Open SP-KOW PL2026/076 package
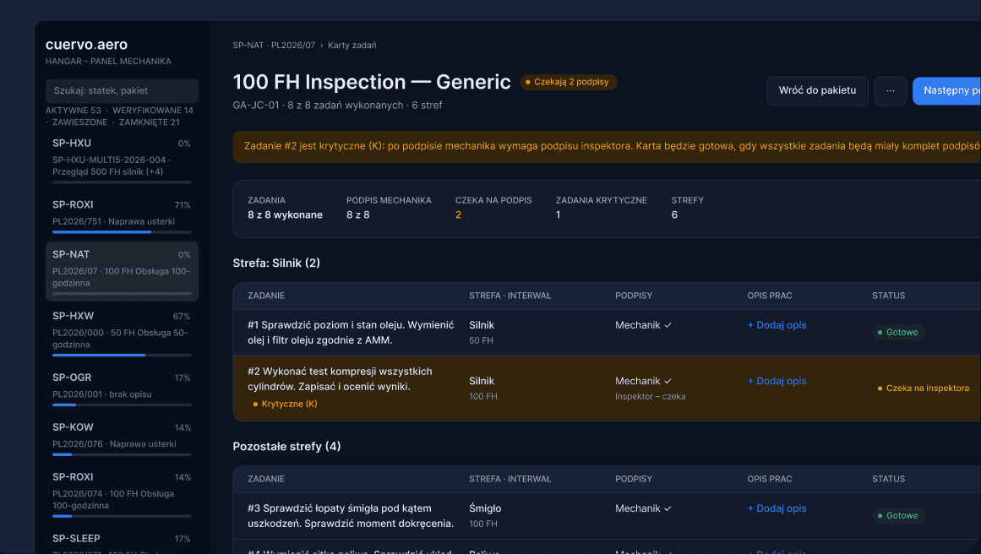 [x=122, y=437]
